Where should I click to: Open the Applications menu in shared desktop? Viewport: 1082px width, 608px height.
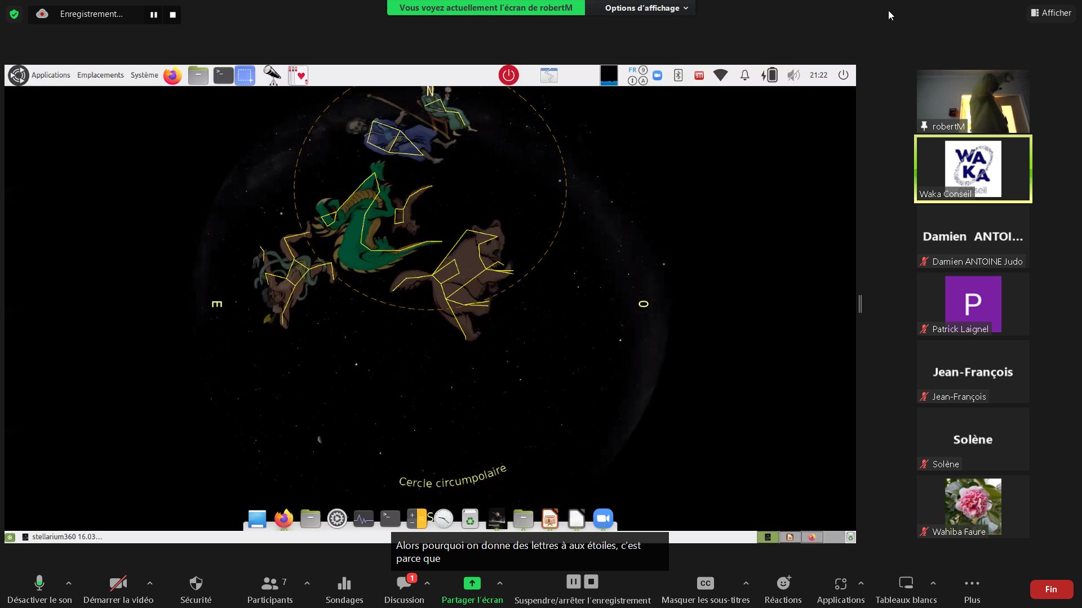51,75
